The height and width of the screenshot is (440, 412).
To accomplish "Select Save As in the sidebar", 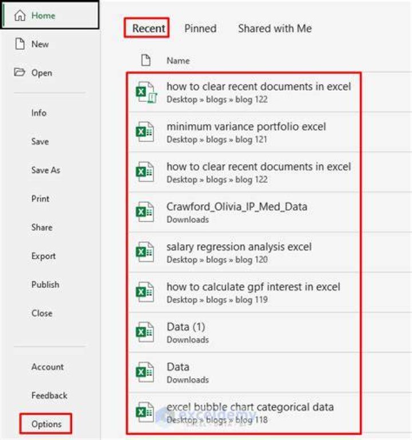I will [x=46, y=170].
